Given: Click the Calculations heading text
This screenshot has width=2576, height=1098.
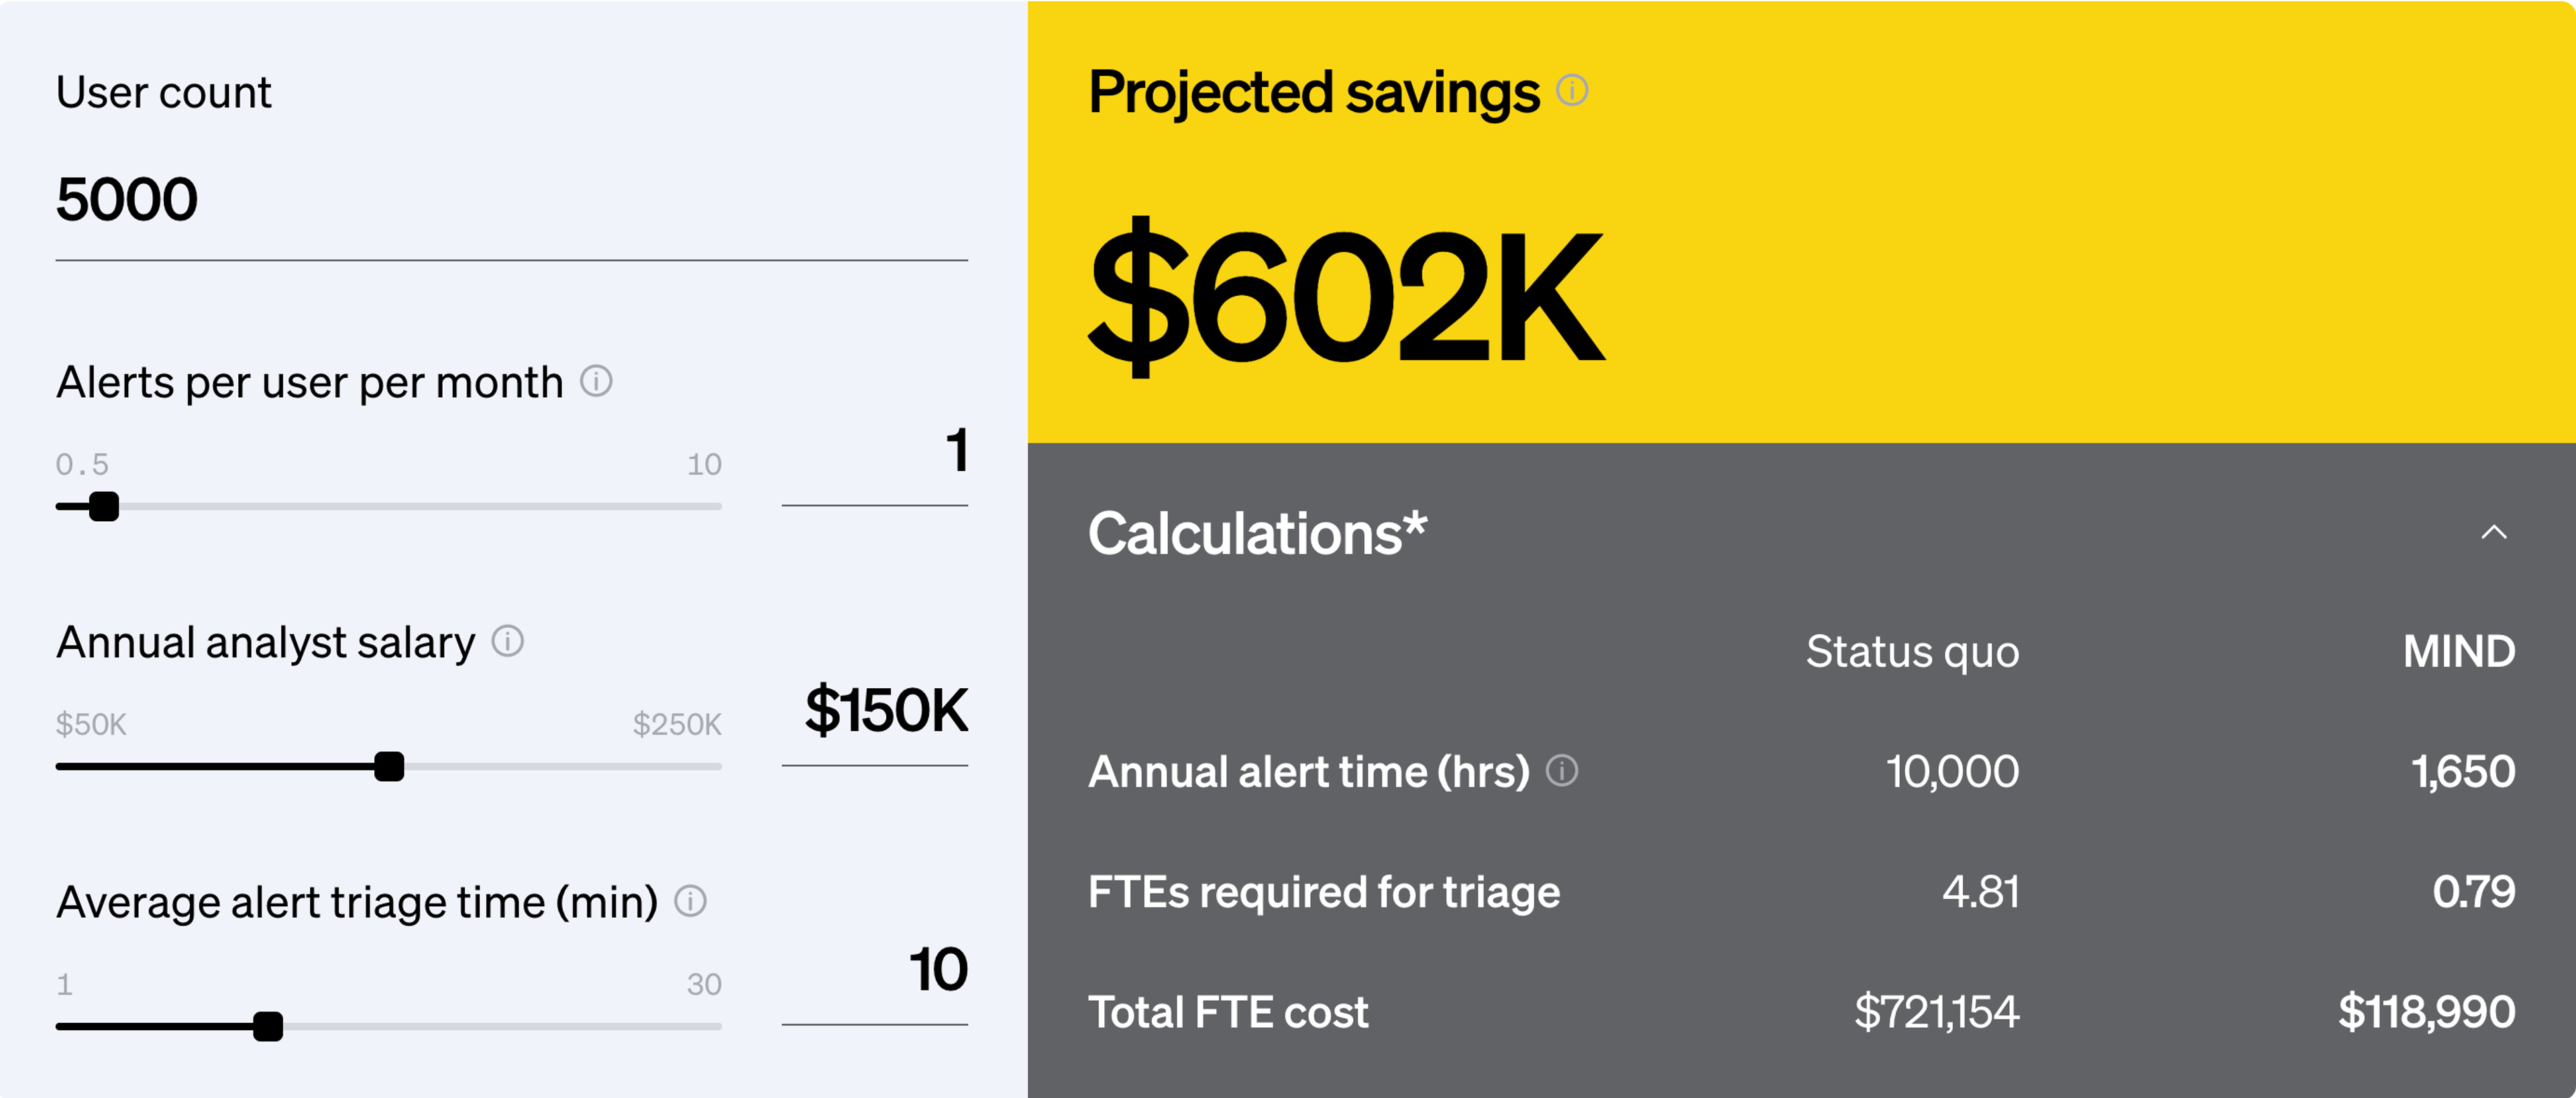Looking at the screenshot, I should click(1257, 533).
